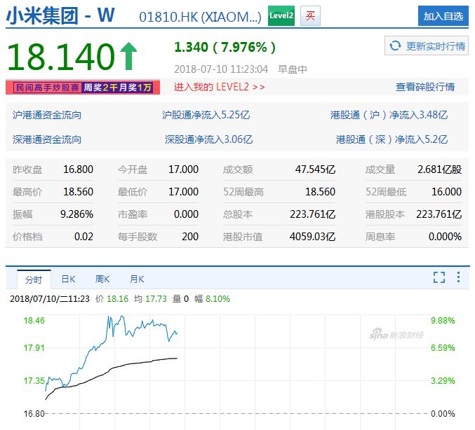Open 进入我的 LEVEL2 >> link
Viewport: 475px width, 430px height.
219,87
